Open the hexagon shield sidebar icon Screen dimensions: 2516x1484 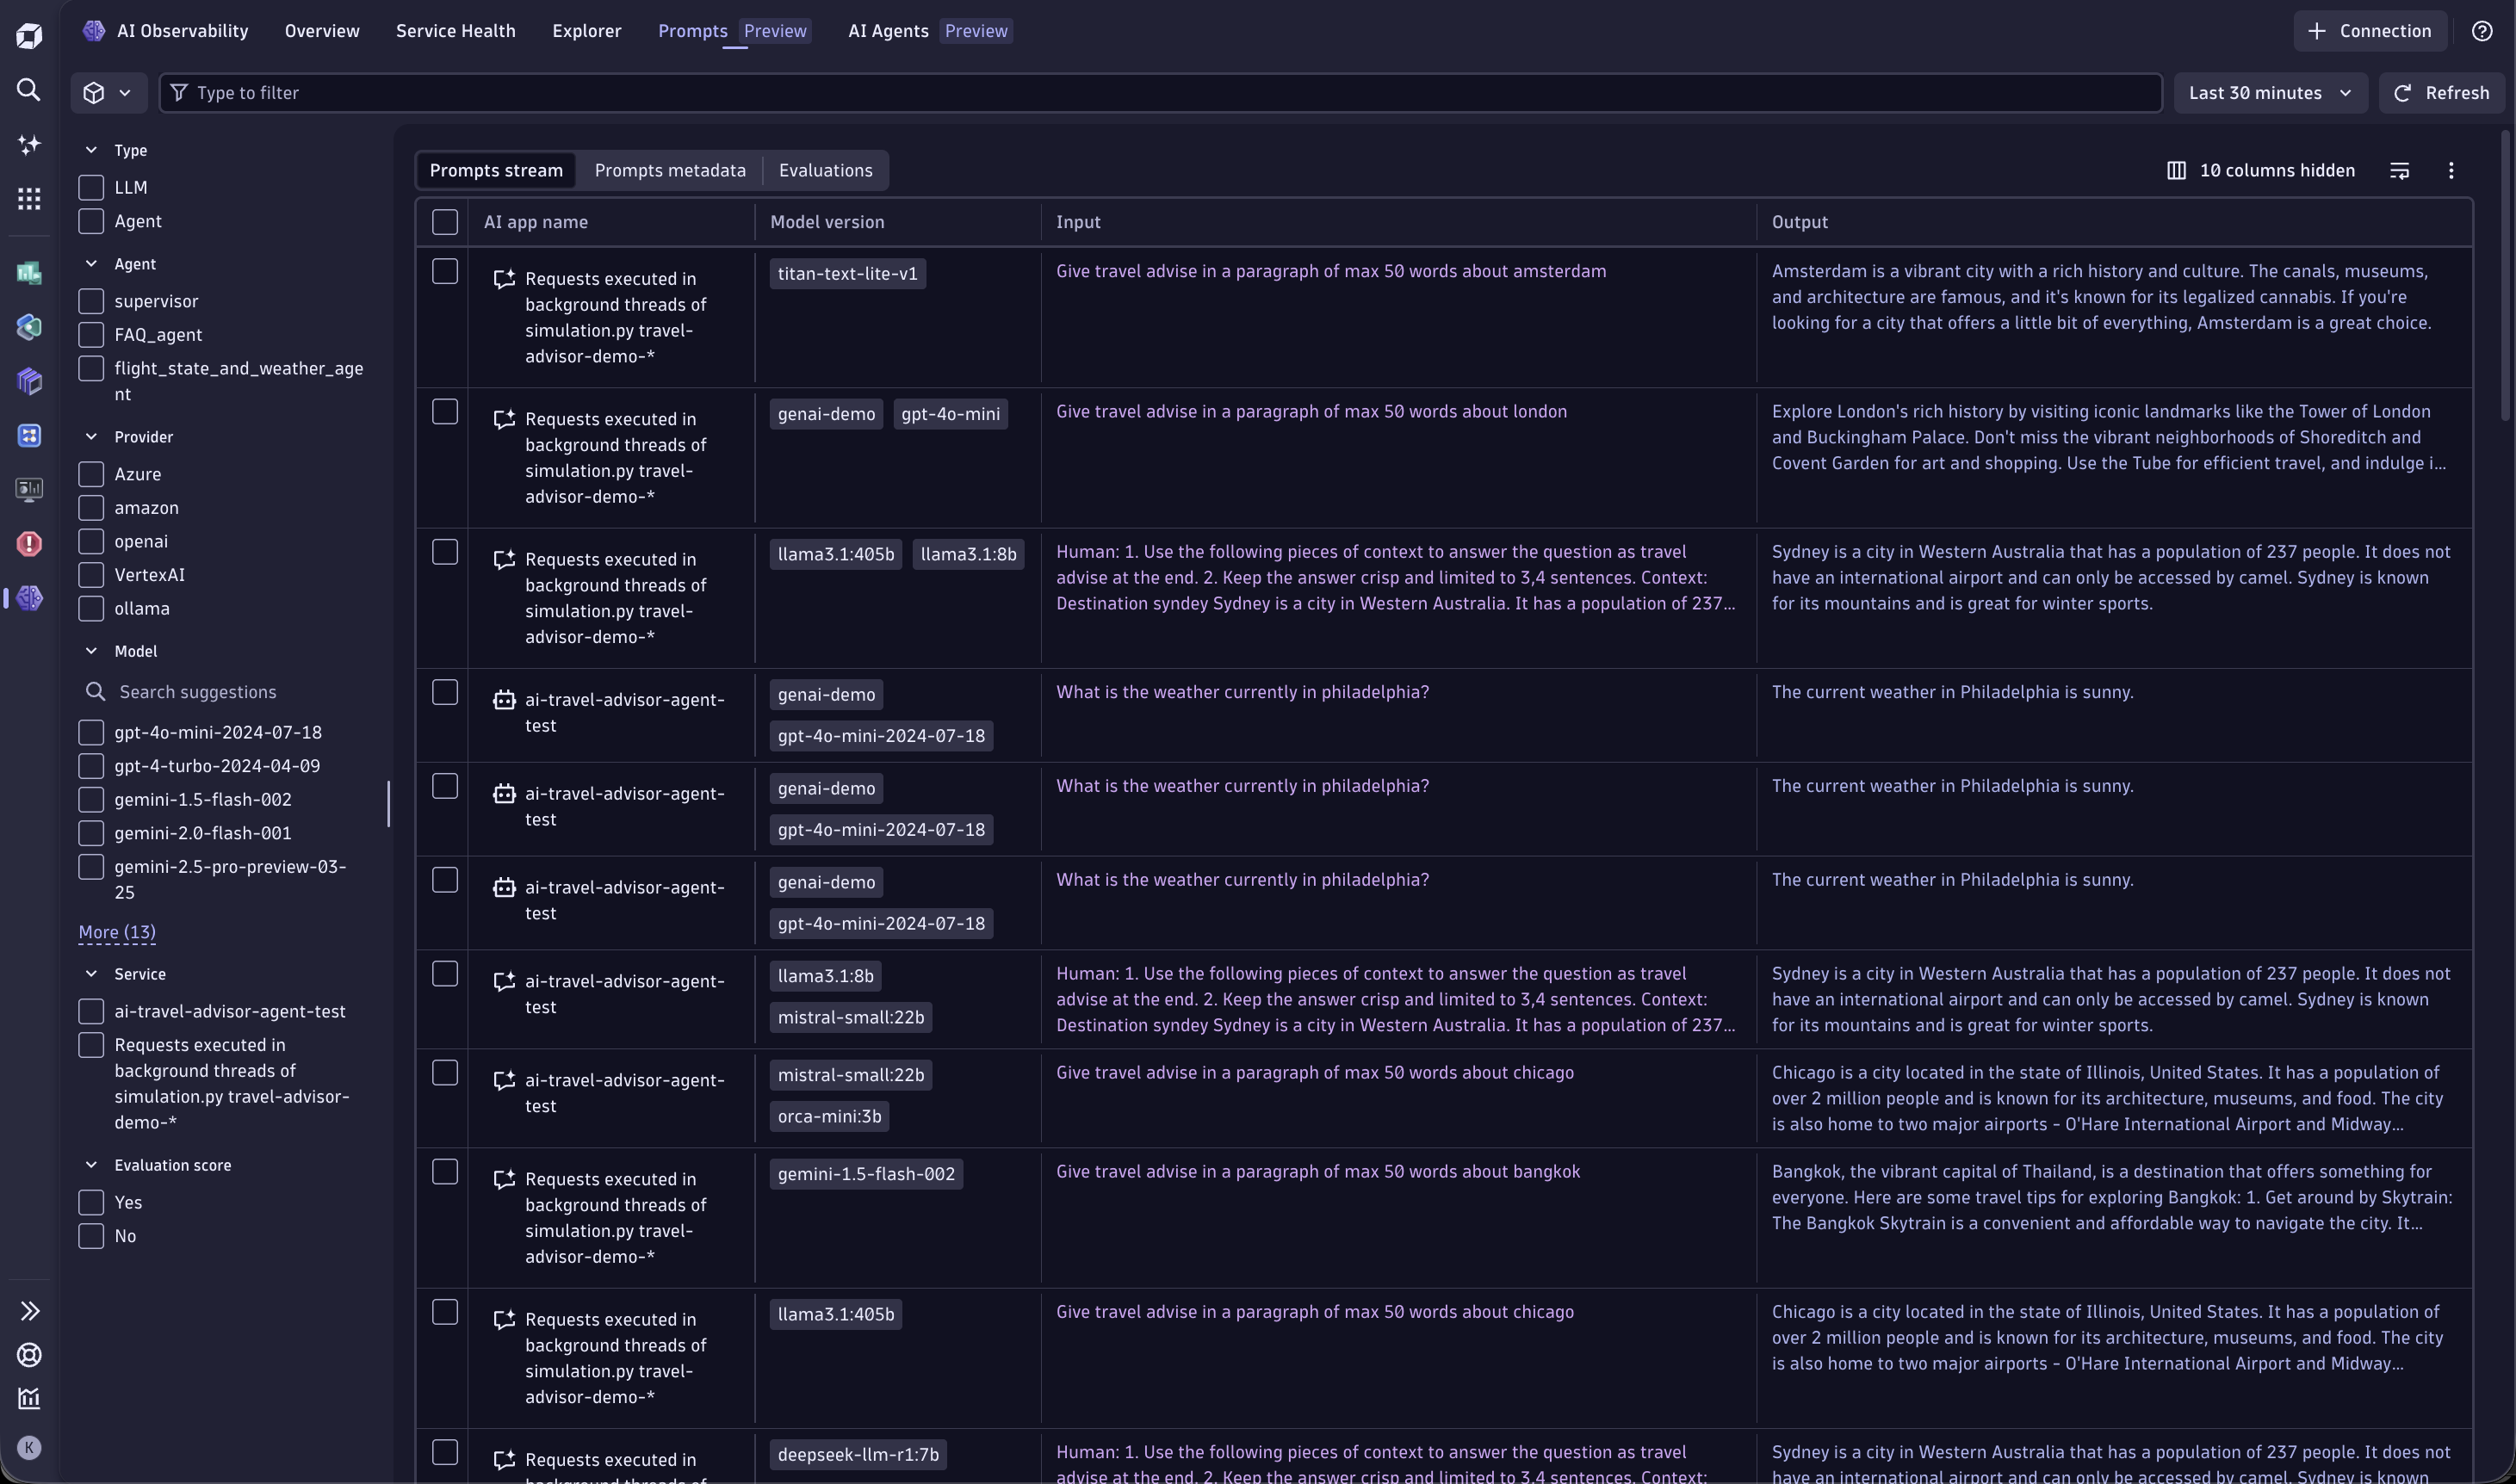pos(29,327)
